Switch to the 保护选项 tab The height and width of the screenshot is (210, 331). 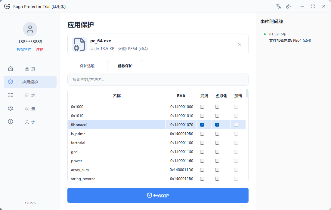click(87, 66)
